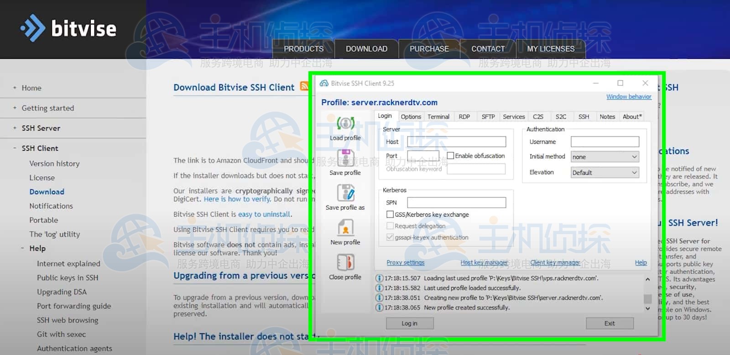Click info icon of 17:18:15.582 log entry

pyautogui.click(x=379, y=288)
